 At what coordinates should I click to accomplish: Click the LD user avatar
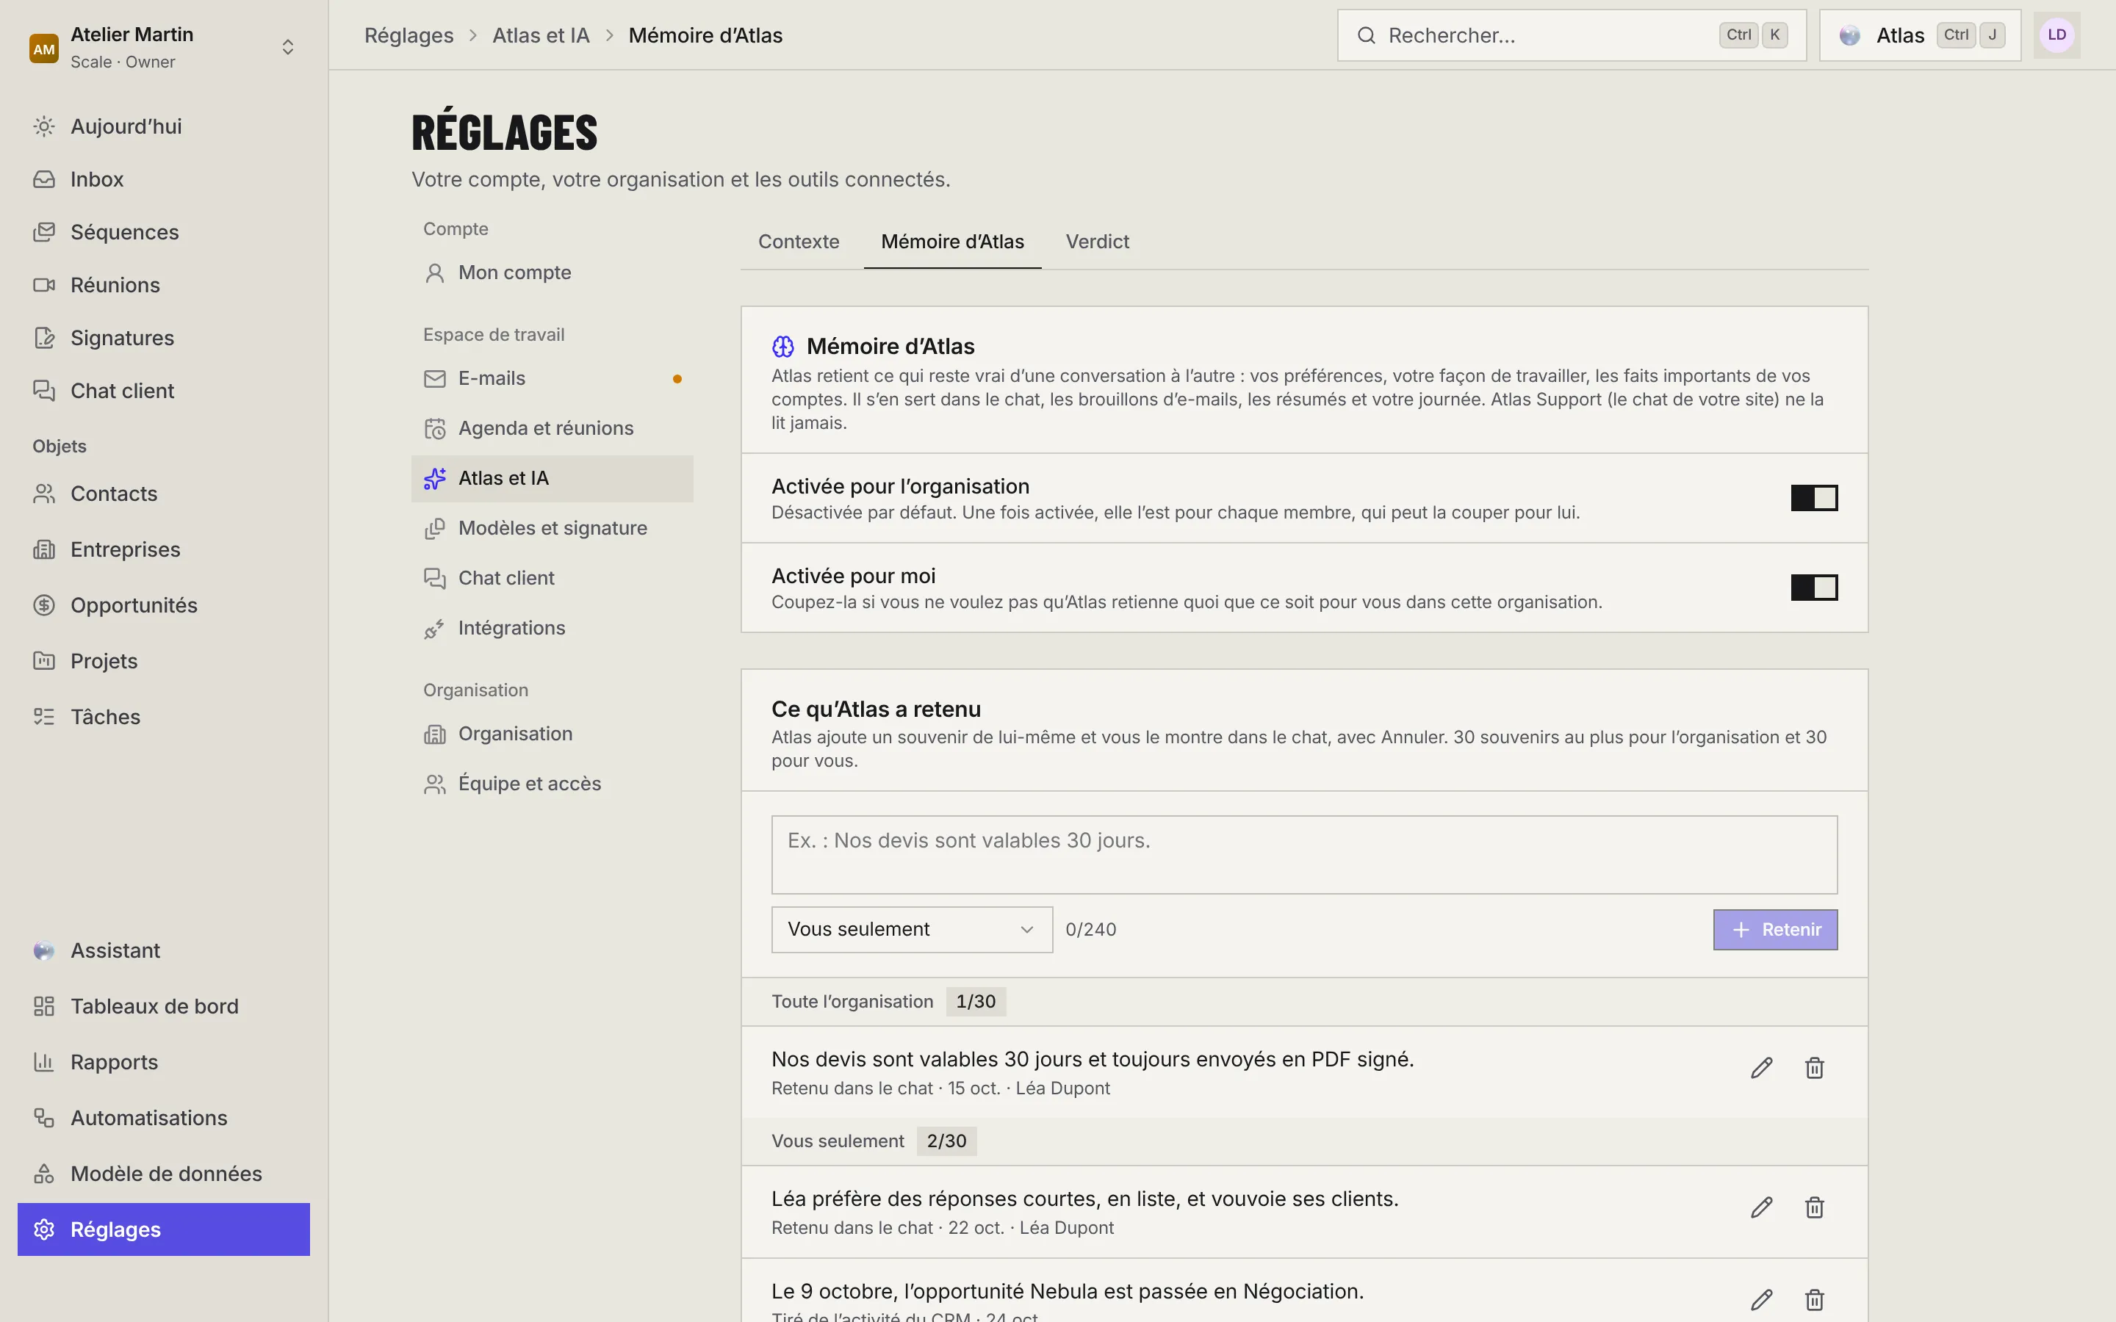point(2056,35)
